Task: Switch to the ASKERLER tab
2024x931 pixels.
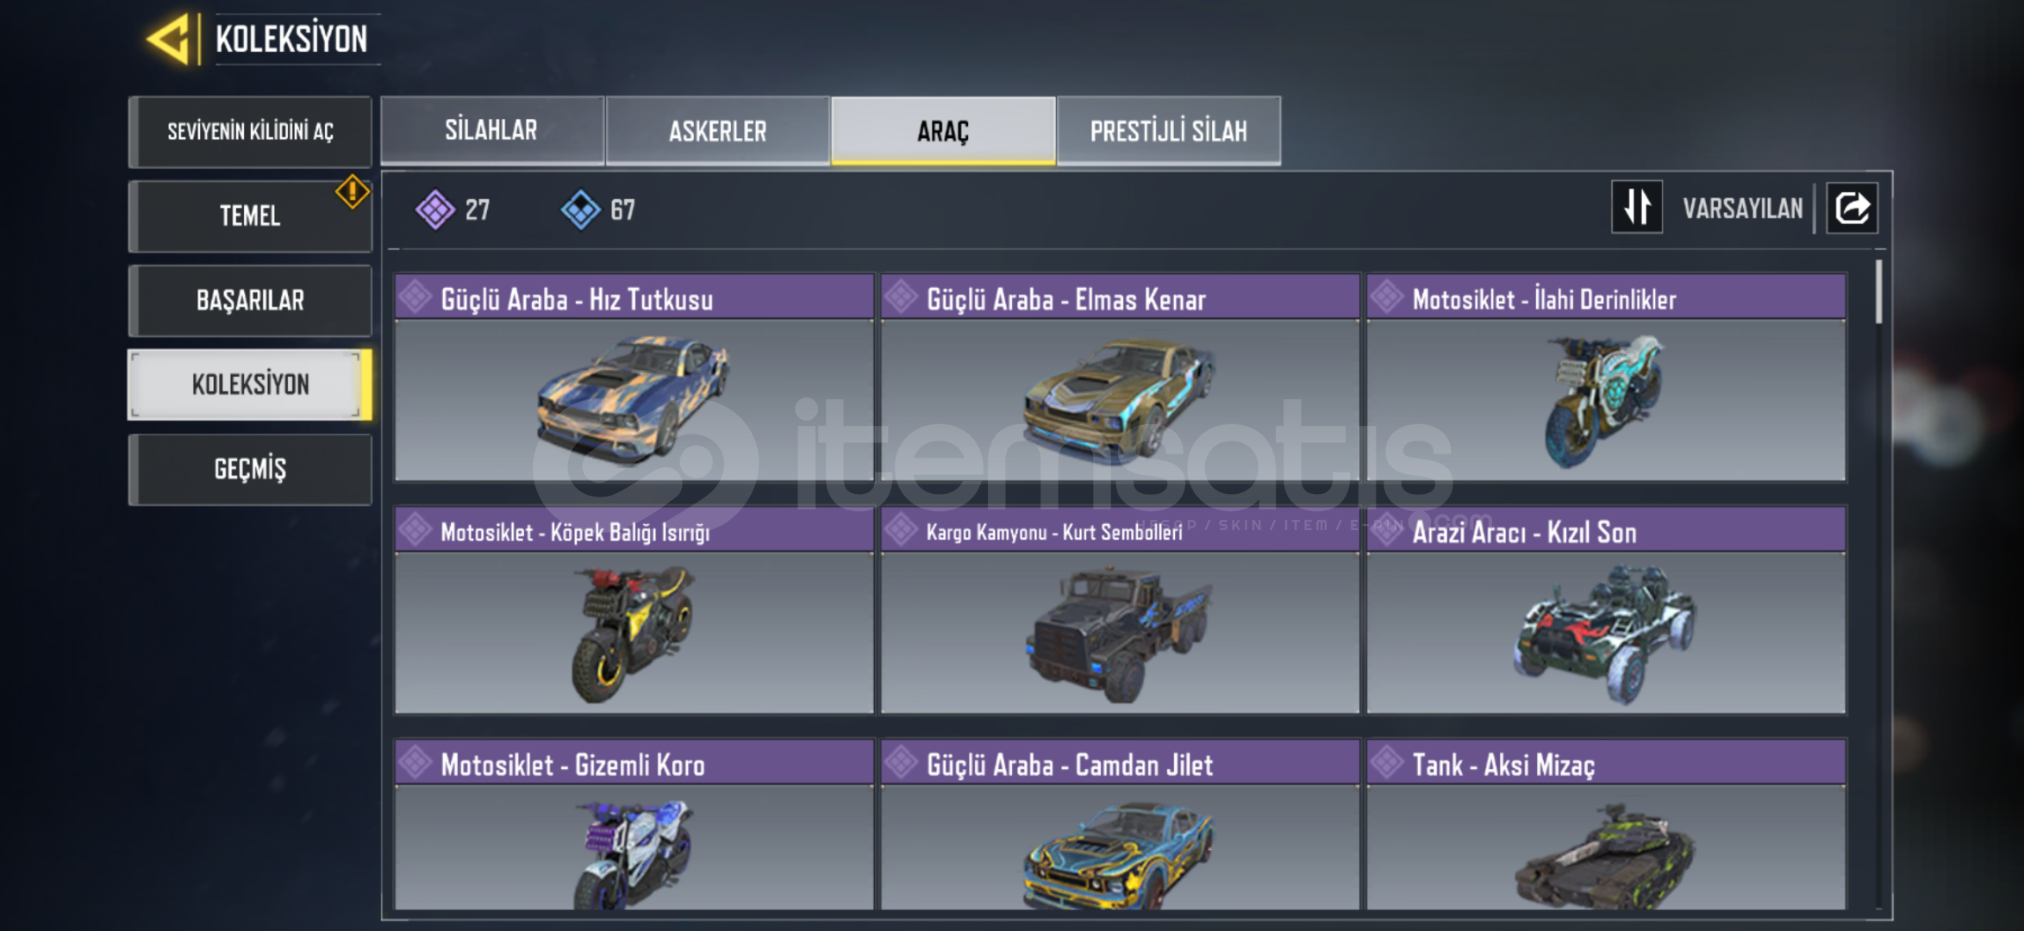Action: pos(717,130)
